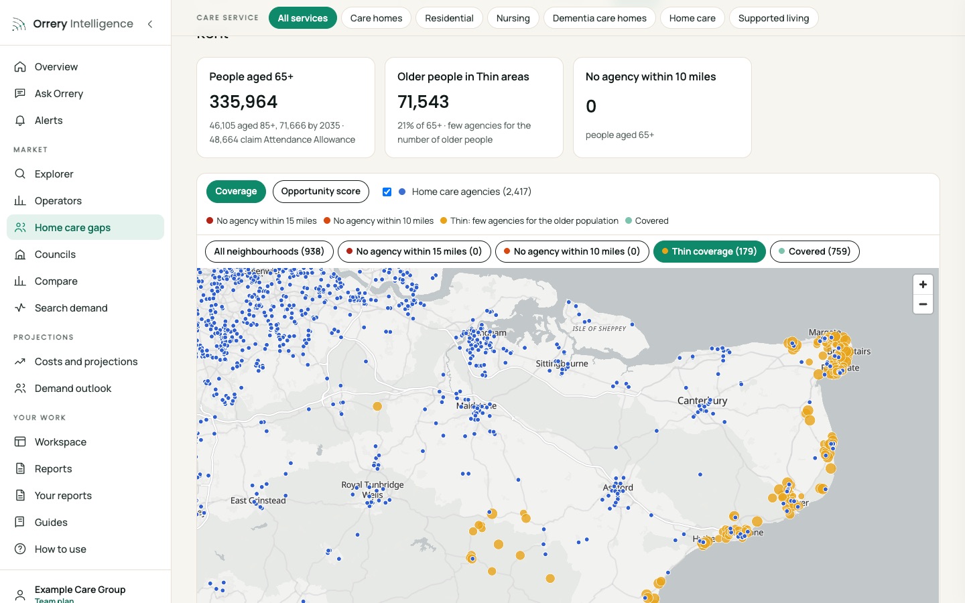Zoom in on the map
The image size is (965, 603).
click(x=923, y=285)
